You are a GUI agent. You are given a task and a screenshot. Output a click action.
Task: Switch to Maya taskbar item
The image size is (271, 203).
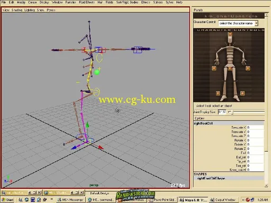193,200
